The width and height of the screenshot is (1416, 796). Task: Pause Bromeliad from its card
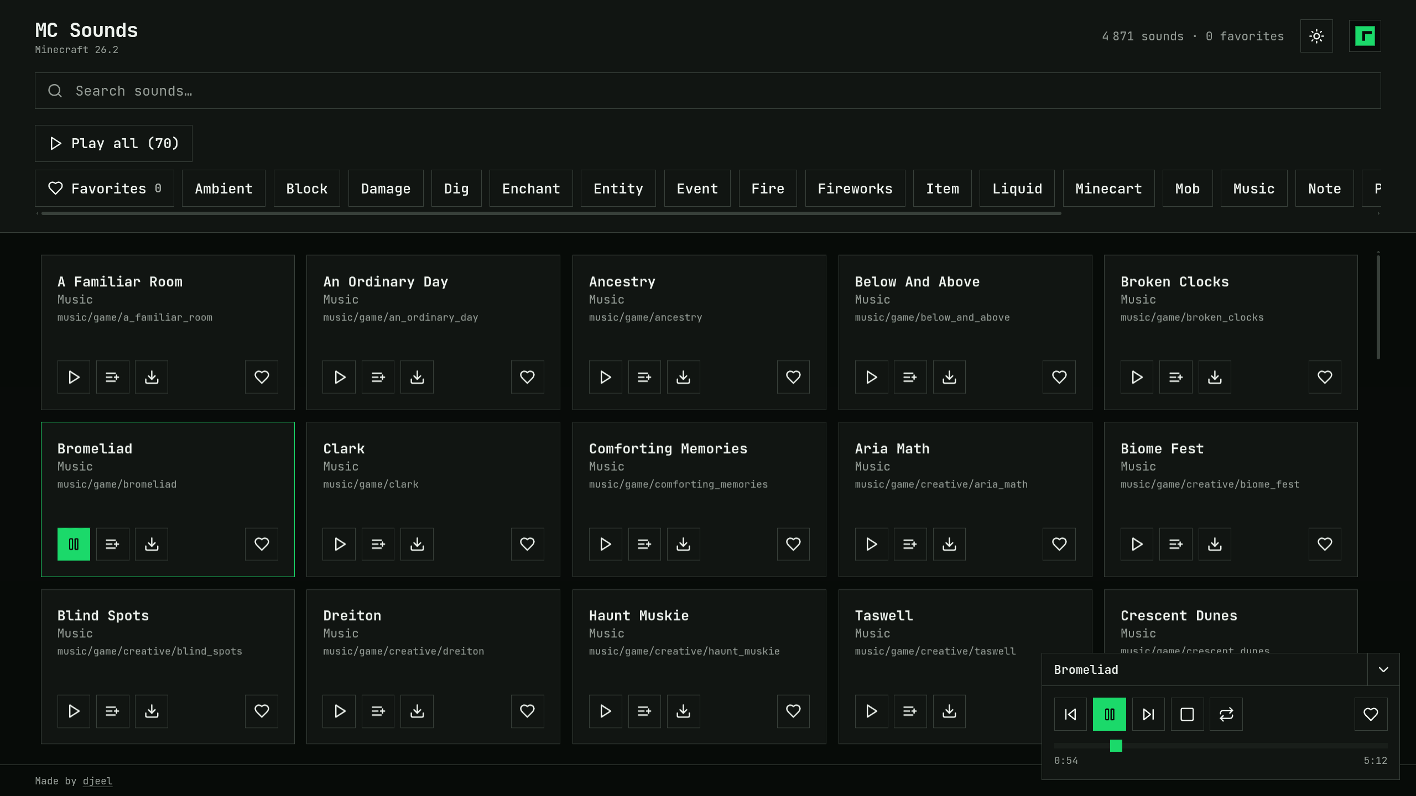74,544
